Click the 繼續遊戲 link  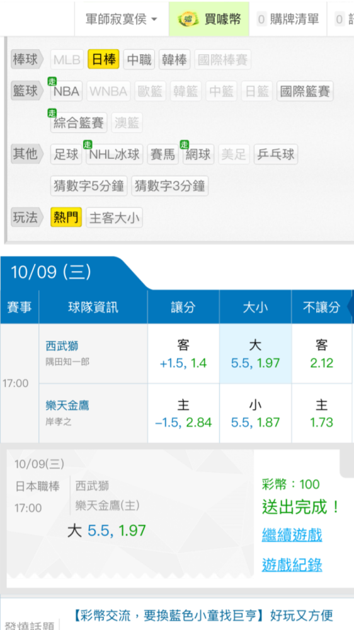click(292, 535)
